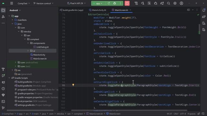Click the split editor icon
This screenshot has height=116, width=207.
tap(188, 10)
